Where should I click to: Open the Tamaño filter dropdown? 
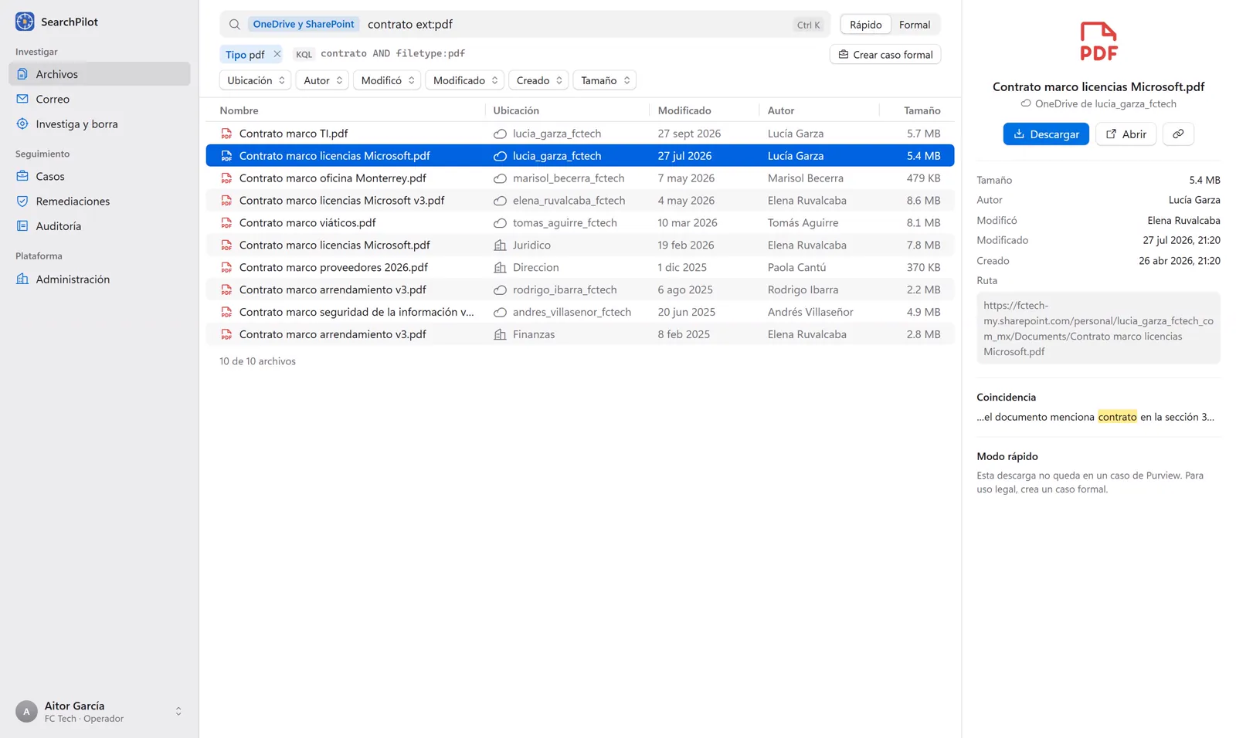(x=605, y=80)
